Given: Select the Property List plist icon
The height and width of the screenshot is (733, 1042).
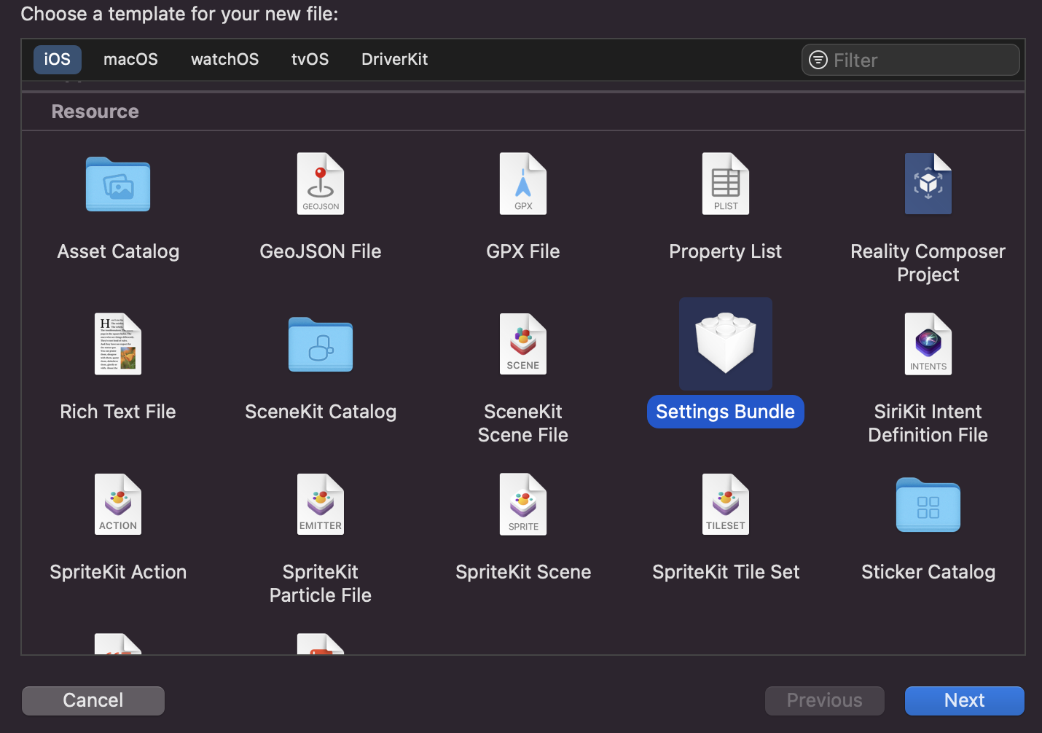Looking at the screenshot, I should (x=726, y=184).
